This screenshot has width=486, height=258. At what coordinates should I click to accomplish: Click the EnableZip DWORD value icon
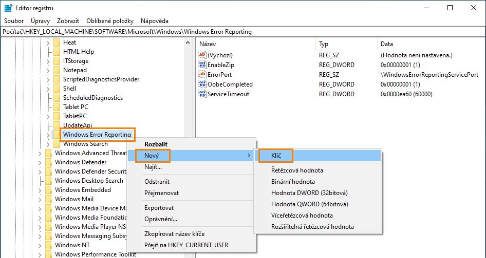coord(202,65)
